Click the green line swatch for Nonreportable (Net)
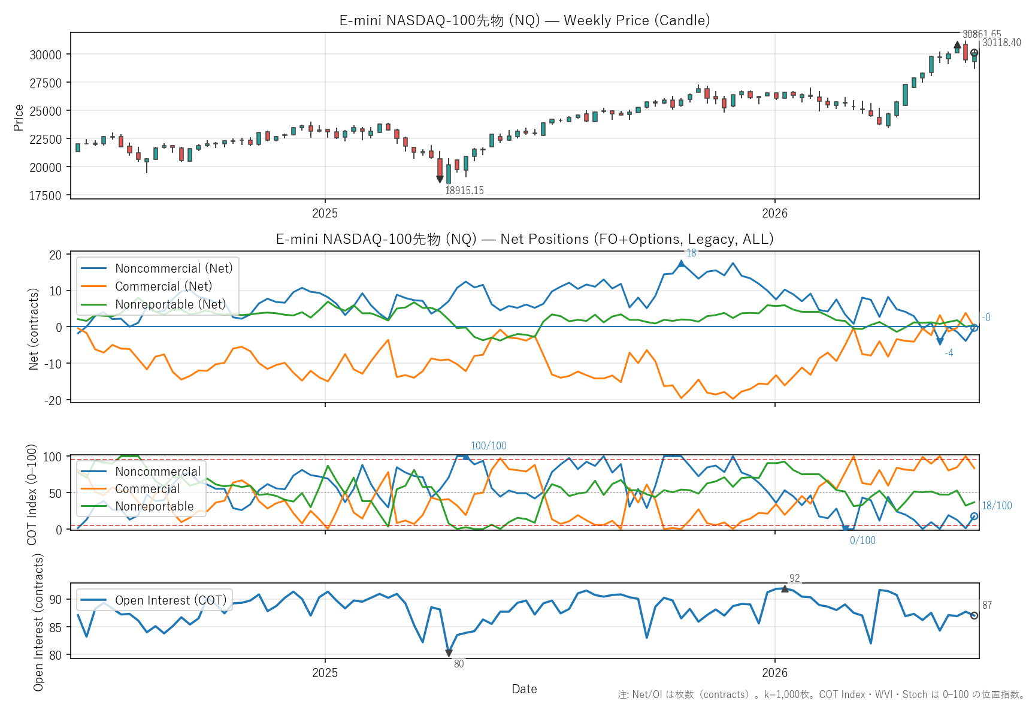1035x707 pixels. point(94,304)
